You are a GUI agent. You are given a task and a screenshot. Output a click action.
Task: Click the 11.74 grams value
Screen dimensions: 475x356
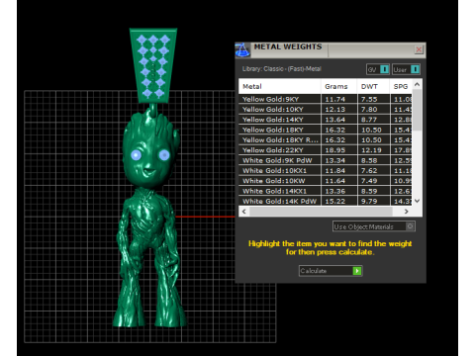tap(335, 99)
